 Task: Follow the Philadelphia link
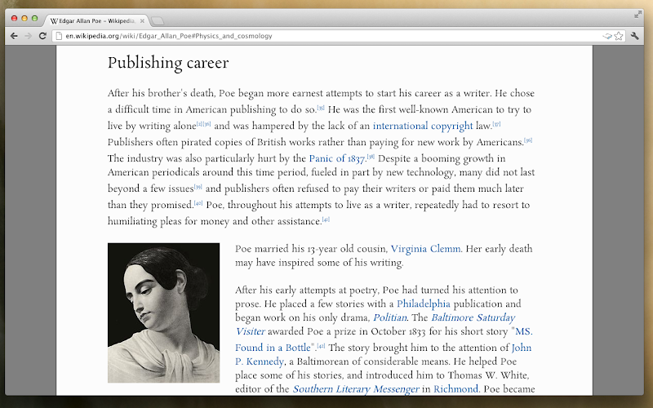pyautogui.click(x=424, y=304)
